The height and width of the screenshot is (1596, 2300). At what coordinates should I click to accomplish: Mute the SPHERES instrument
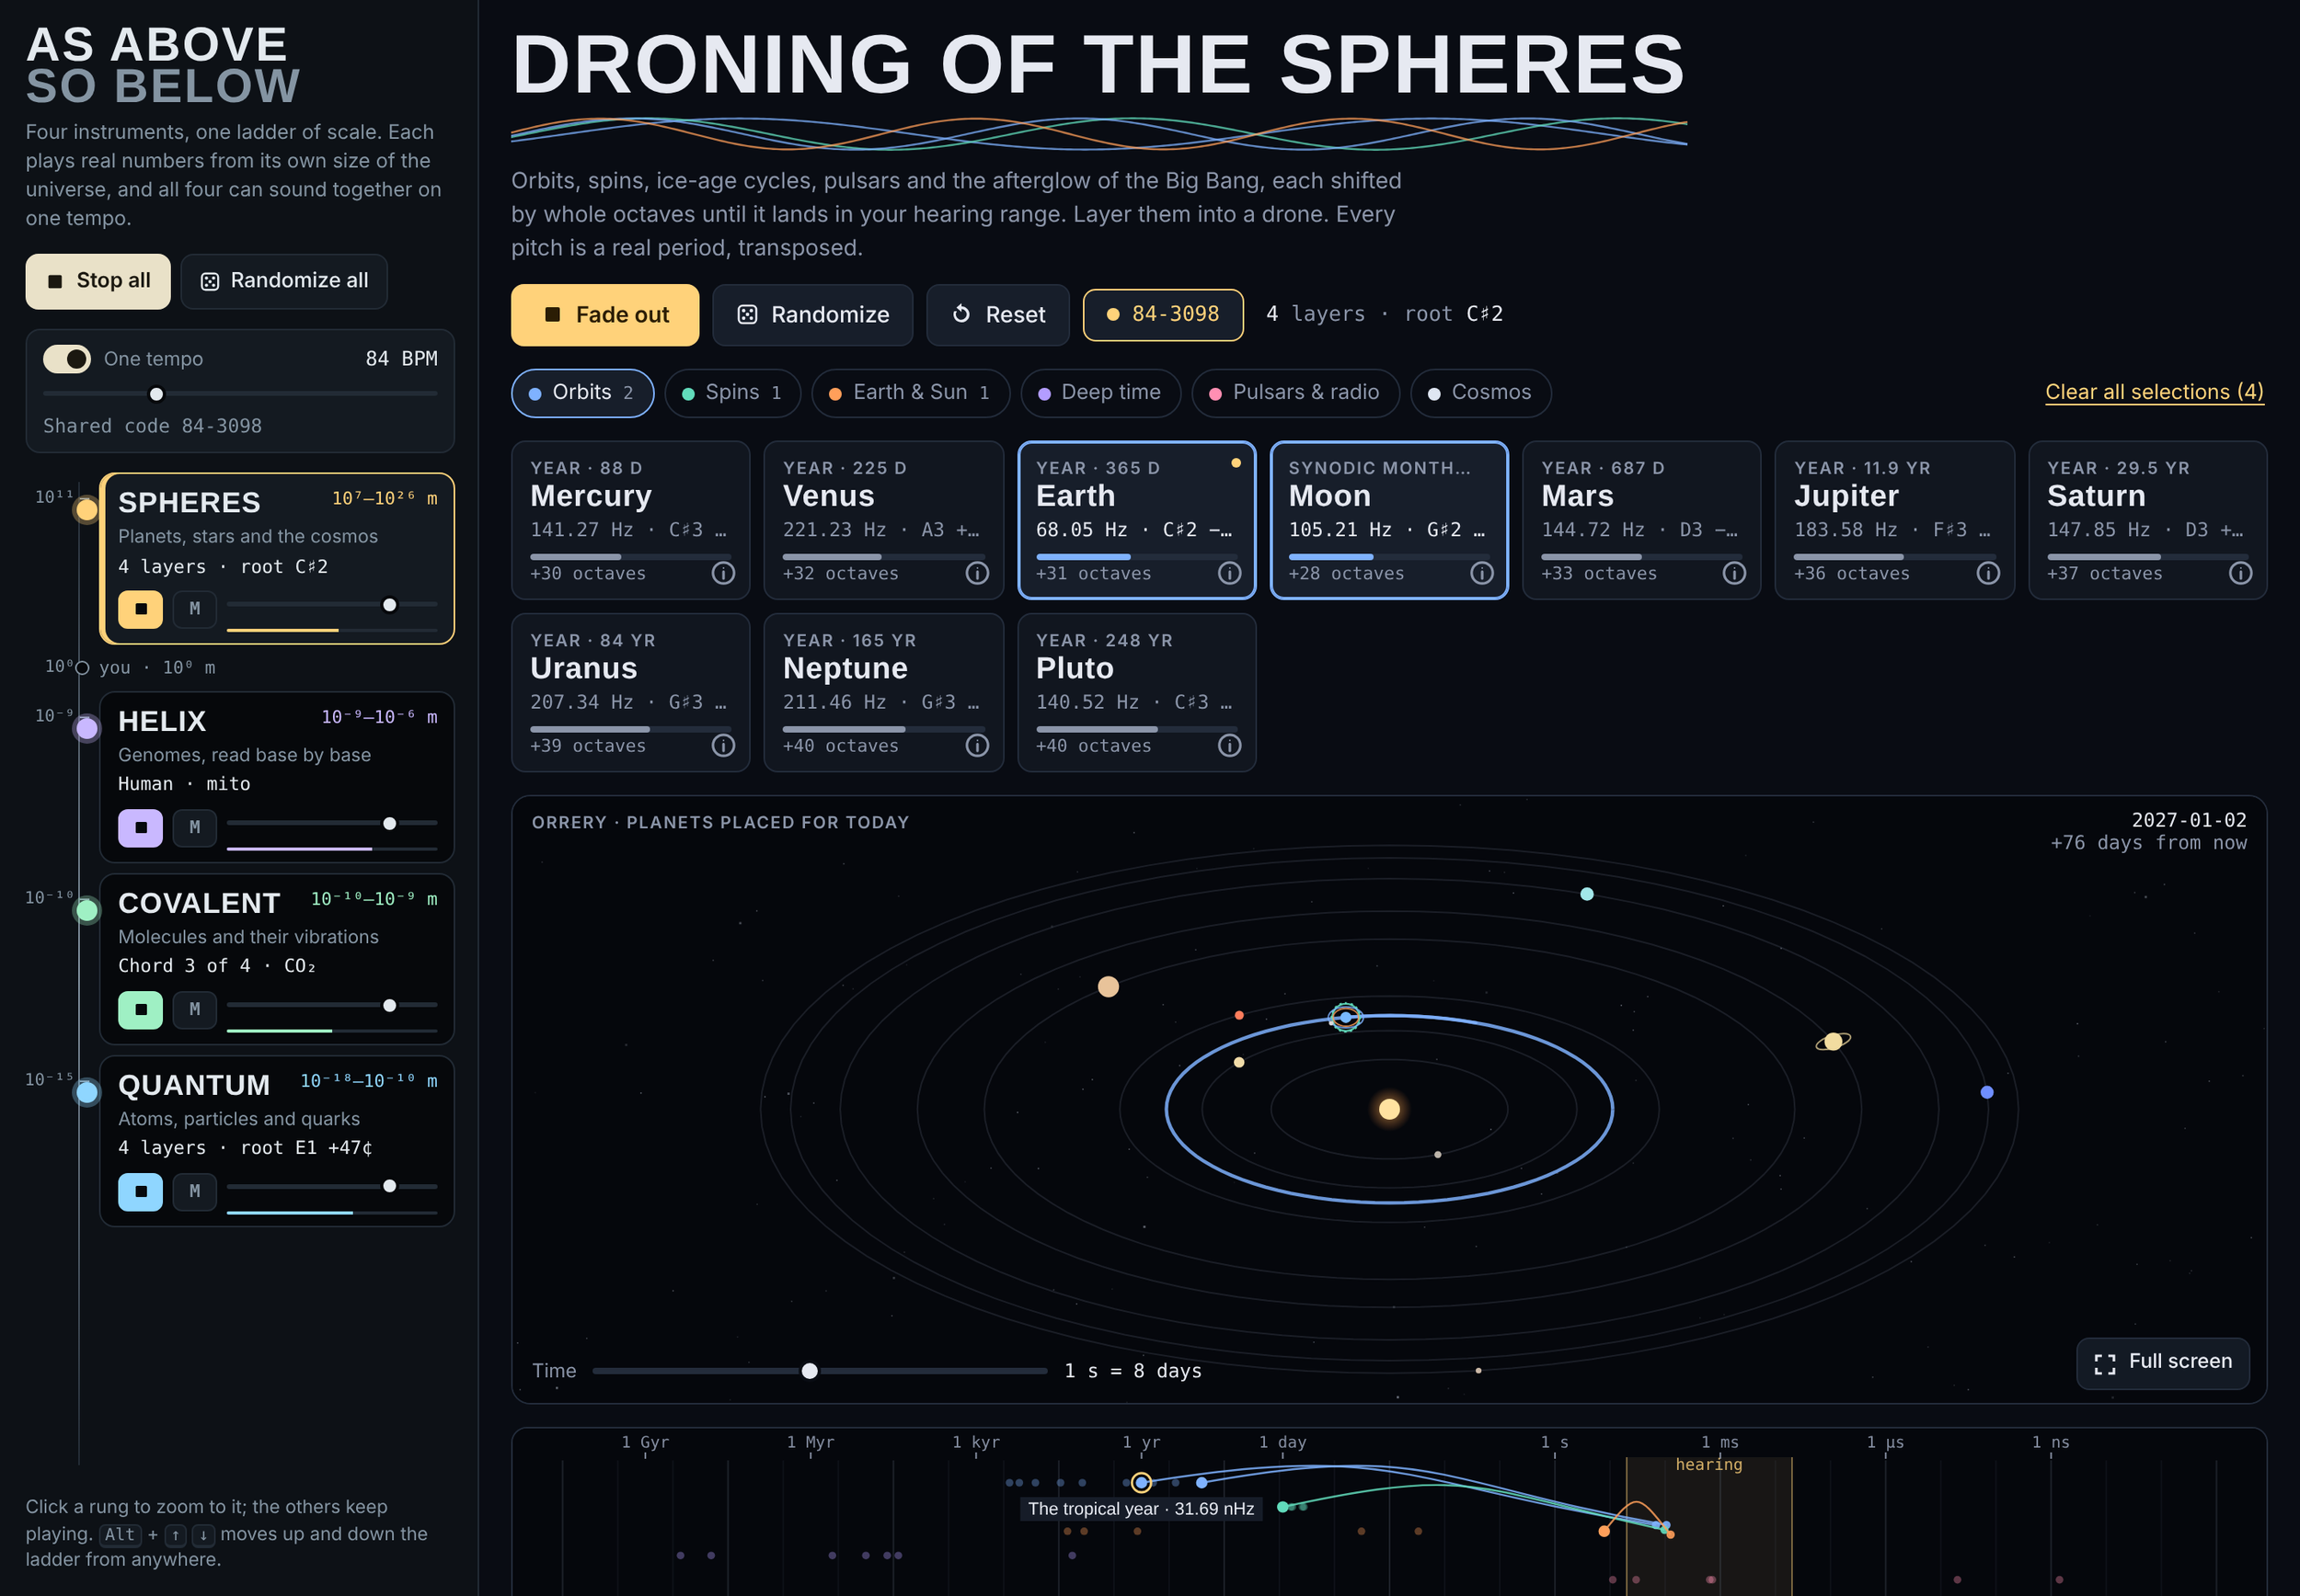pyautogui.click(x=194, y=608)
